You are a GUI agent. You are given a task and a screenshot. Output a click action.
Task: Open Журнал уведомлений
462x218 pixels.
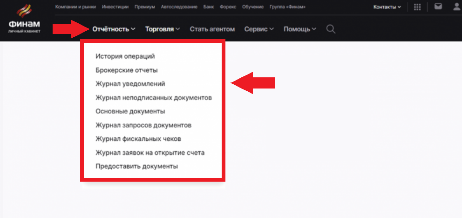(130, 84)
